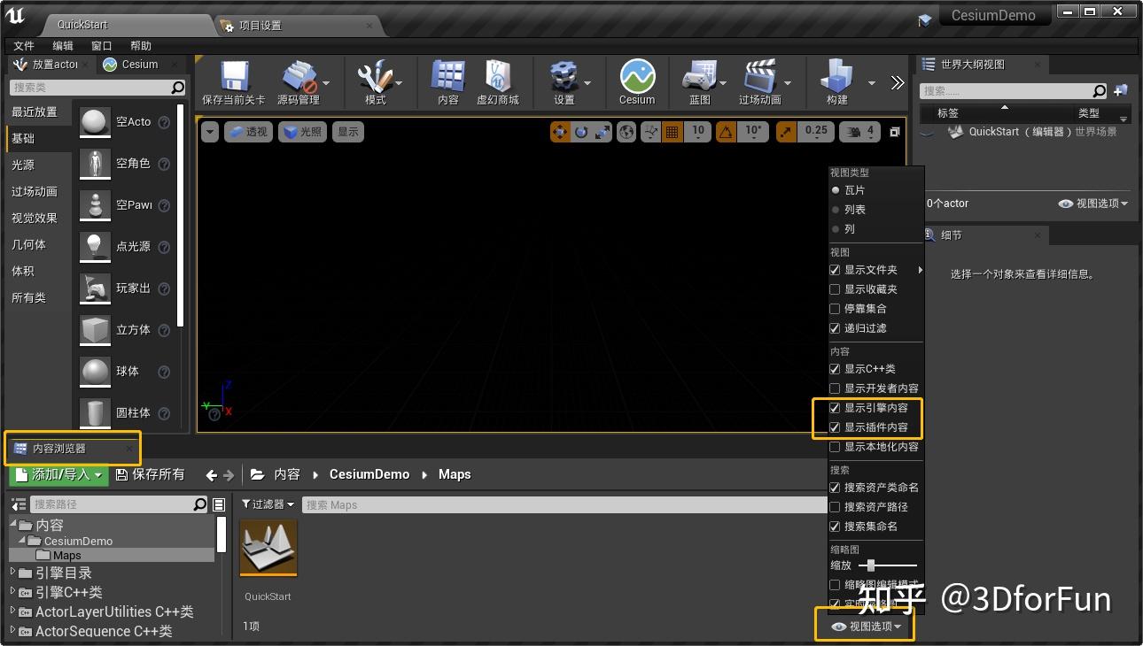Screen dimensions: 1143x646
Task: Click the rotate gizmo icon in viewport
Action: 581,132
